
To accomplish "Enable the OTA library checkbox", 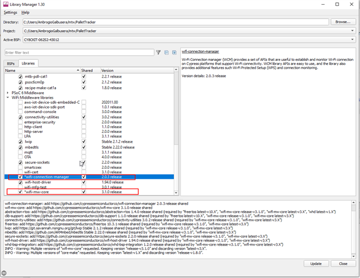I will tap(20, 157).
